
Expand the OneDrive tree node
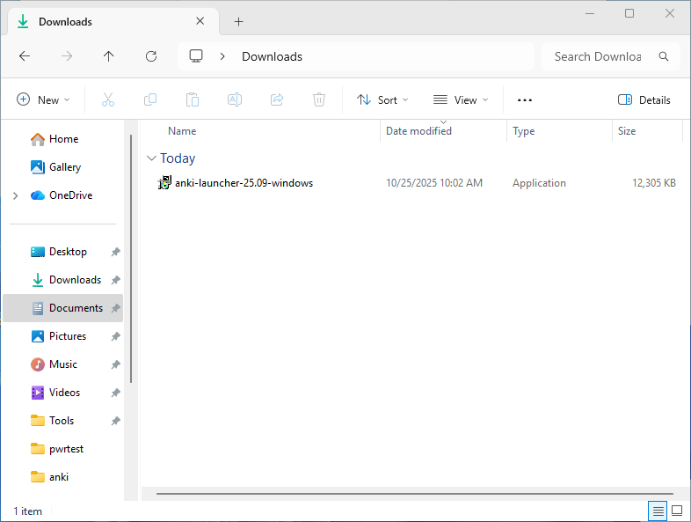[16, 195]
